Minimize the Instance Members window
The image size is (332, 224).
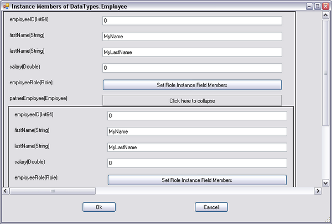(309, 6)
